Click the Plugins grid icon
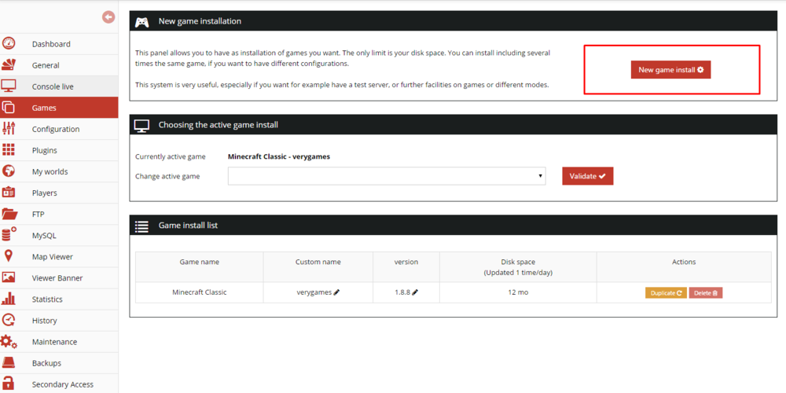The height and width of the screenshot is (393, 786). pyautogui.click(x=9, y=150)
